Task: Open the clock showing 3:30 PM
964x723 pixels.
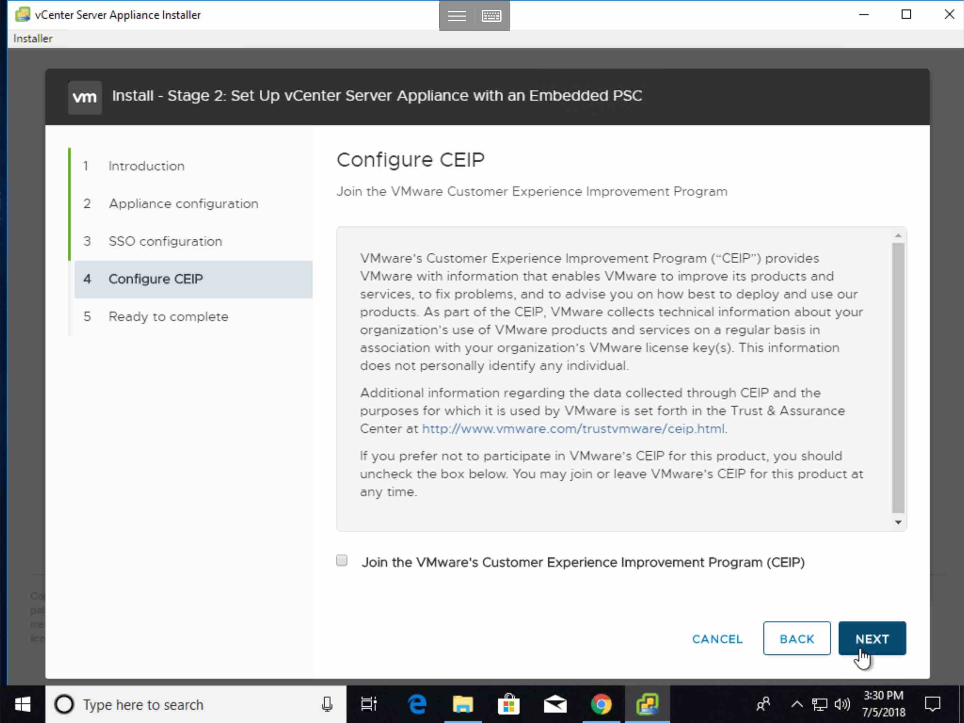Action: (x=884, y=704)
